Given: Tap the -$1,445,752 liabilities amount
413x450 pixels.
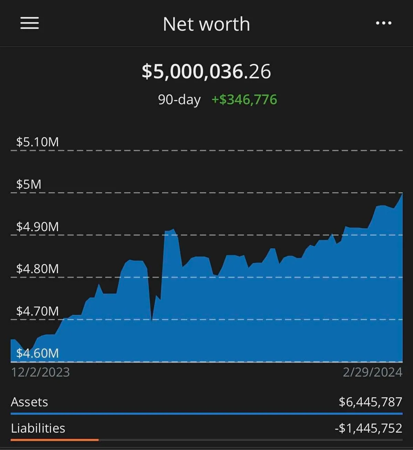Looking at the screenshot, I should coord(368,428).
